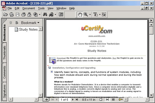
Task: Click the Installation, Configuration and Upgrading heading
Action: pos(74,68)
